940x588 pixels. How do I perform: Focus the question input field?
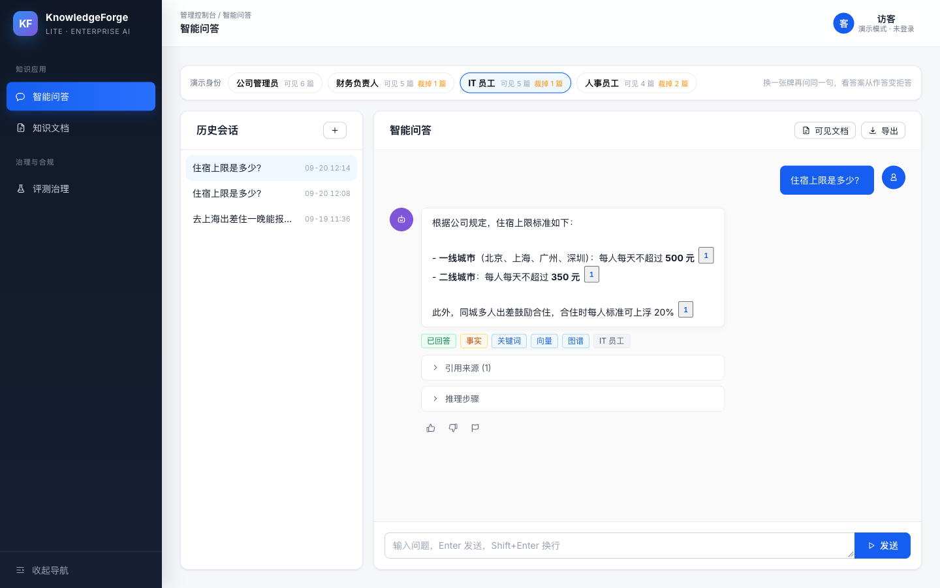coord(619,546)
